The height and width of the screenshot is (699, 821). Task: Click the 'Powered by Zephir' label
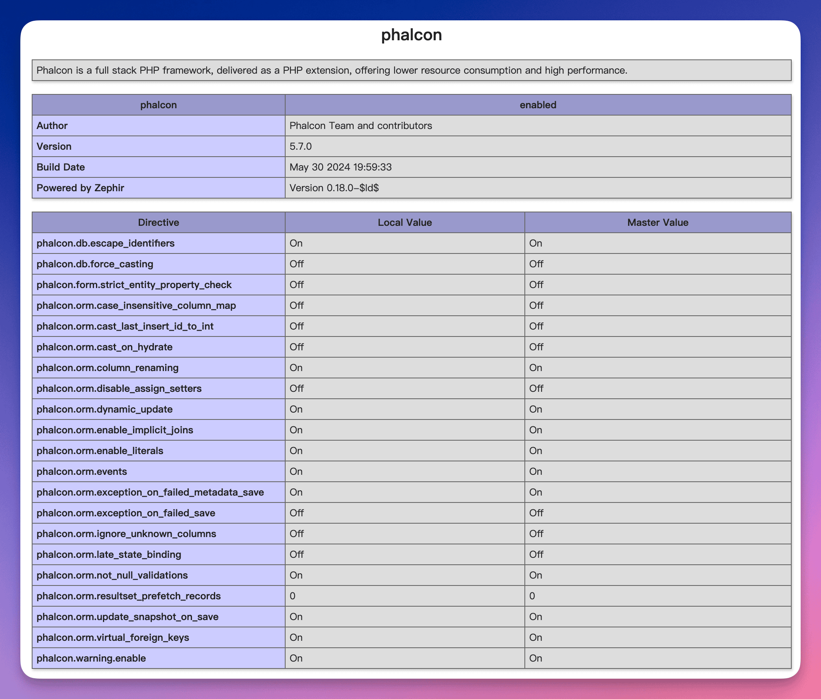tap(80, 188)
